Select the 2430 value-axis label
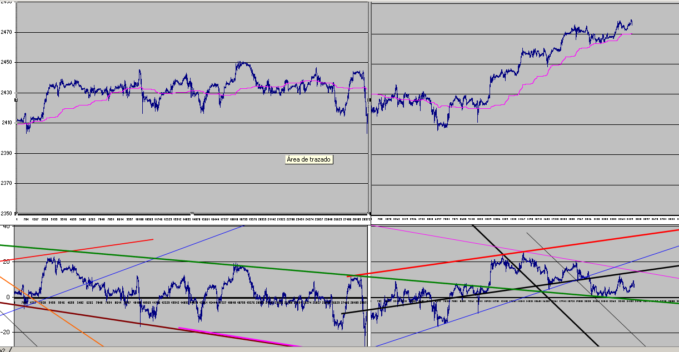The height and width of the screenshot is (352, 679). (6, 93)
